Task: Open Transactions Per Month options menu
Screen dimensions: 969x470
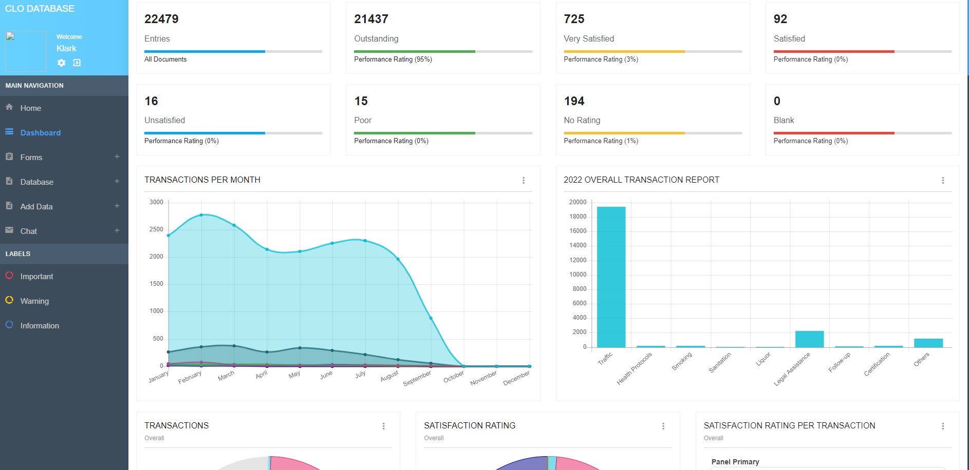Action: point(524,180)
